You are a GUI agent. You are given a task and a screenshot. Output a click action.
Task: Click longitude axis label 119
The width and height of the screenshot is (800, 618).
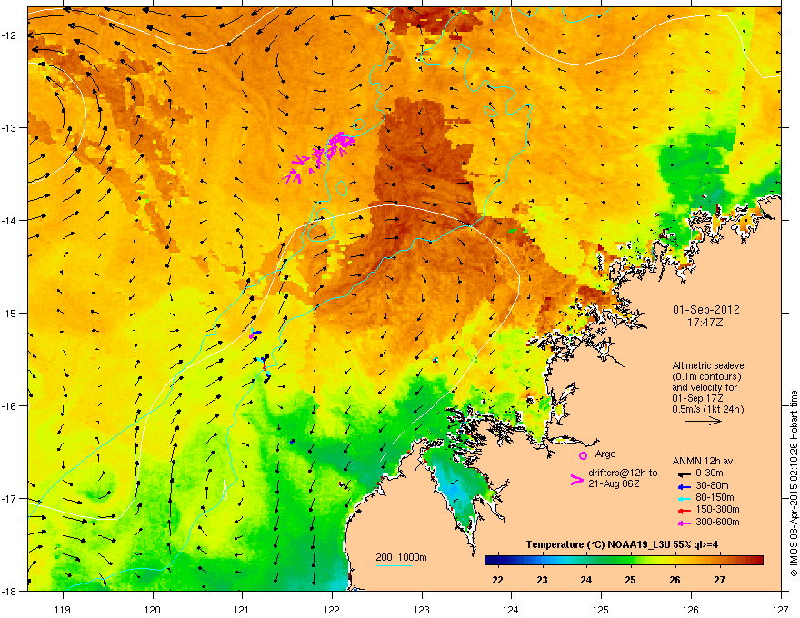(x=63, y=609)
